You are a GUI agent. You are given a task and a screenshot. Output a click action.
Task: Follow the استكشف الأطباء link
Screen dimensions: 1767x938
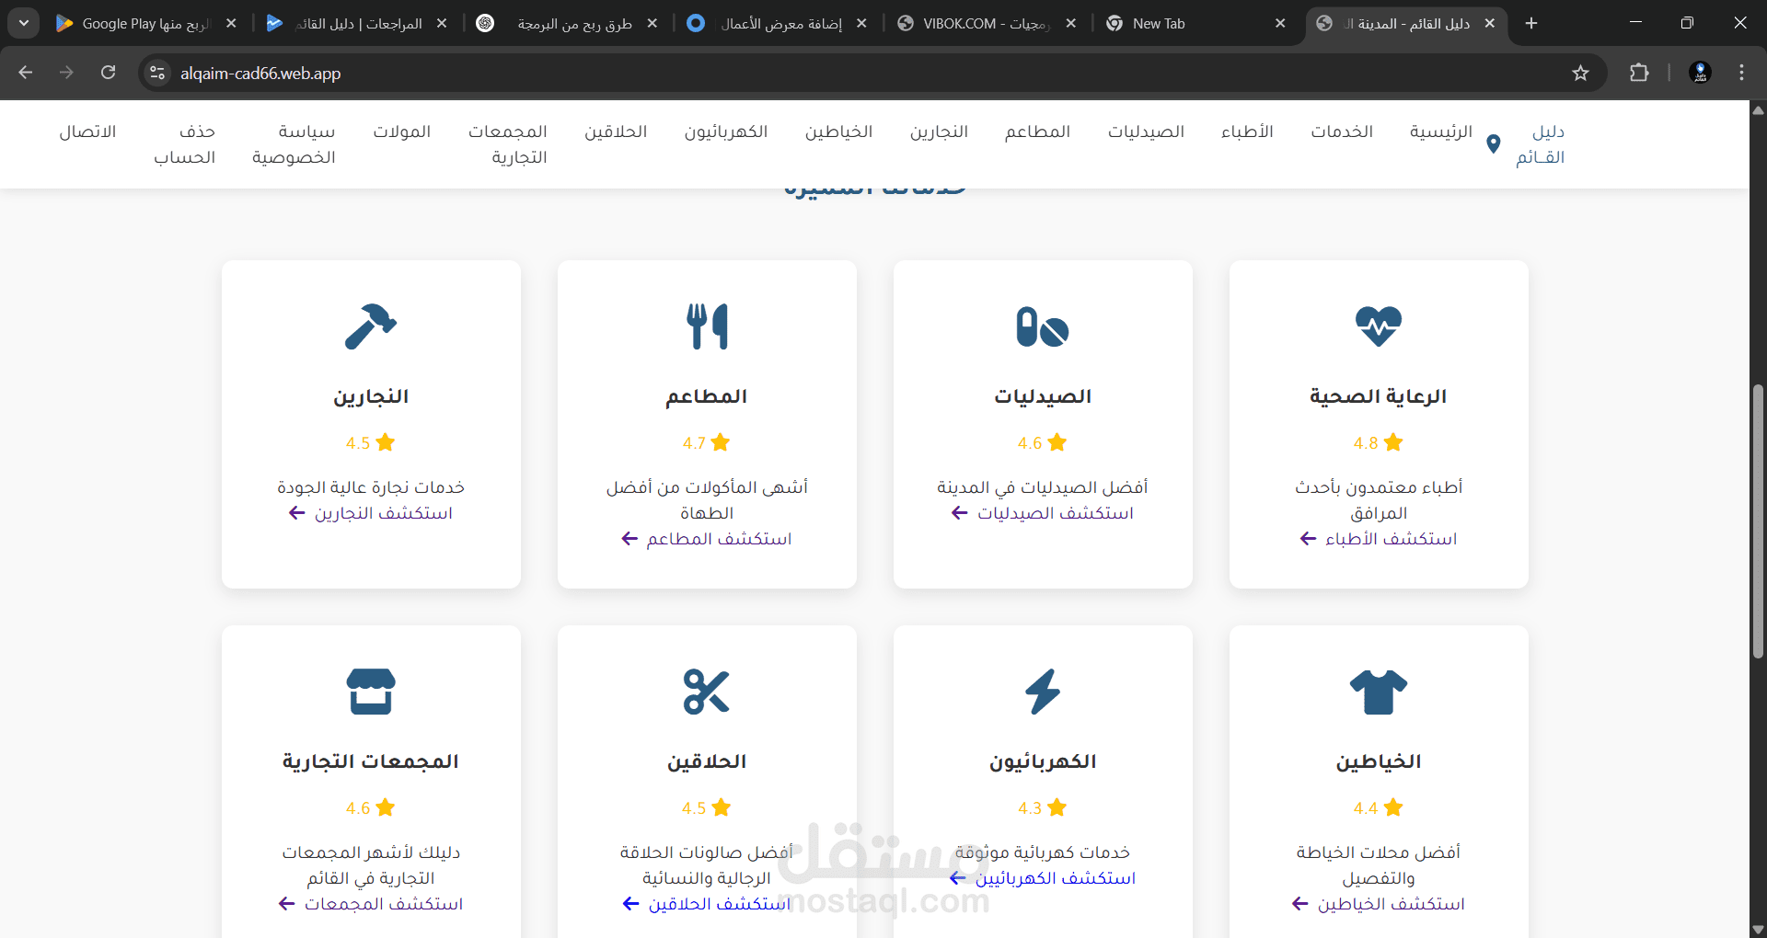(x=1379, y=539)
